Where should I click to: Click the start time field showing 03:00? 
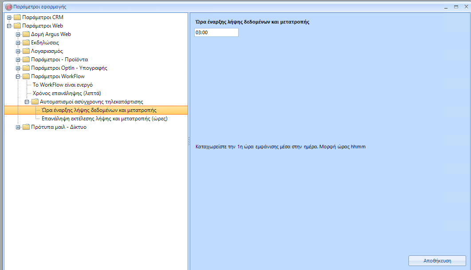(x=216, y=32)
